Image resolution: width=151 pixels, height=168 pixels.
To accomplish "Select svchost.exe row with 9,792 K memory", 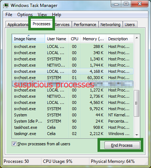I will [73, 109].
